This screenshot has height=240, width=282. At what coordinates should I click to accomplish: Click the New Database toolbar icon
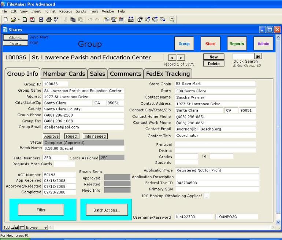[5, 19]
